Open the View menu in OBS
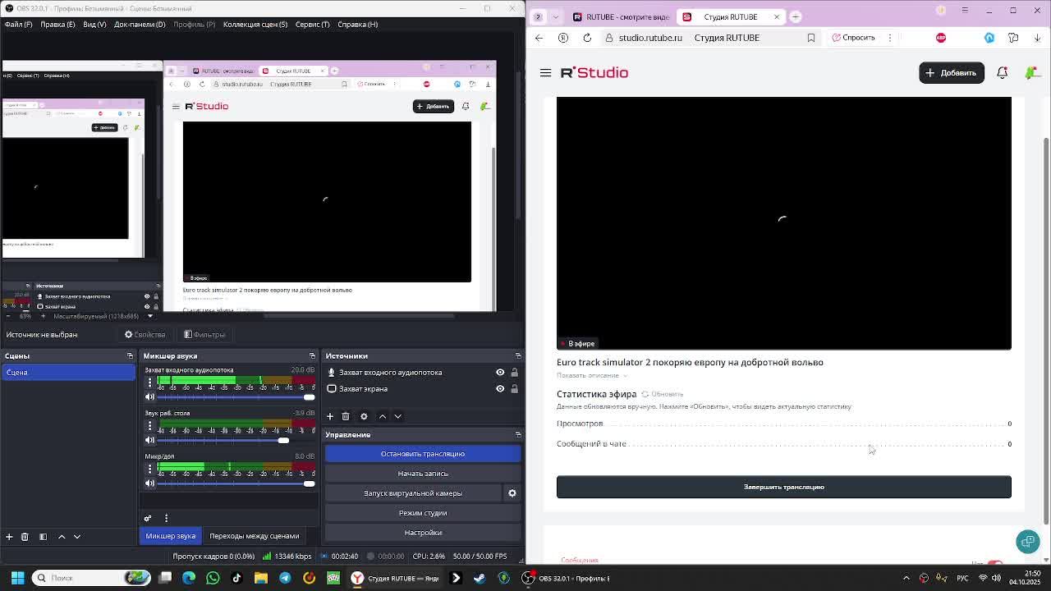Viewport: 1051px width, 591px height. [94, 25]
